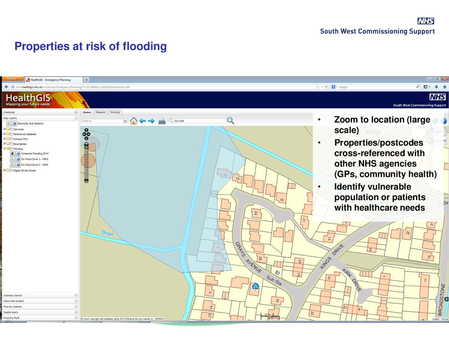Image resolution: width=449 pixels, height=337 pixels.
Task: Click the Somerset Flooding 2014 label
Action: click(x=35, y=154)
